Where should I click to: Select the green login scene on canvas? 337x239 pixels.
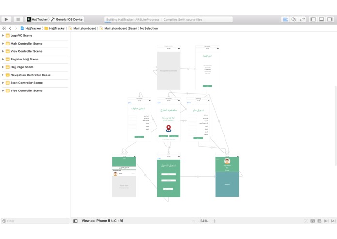[169, 175]
